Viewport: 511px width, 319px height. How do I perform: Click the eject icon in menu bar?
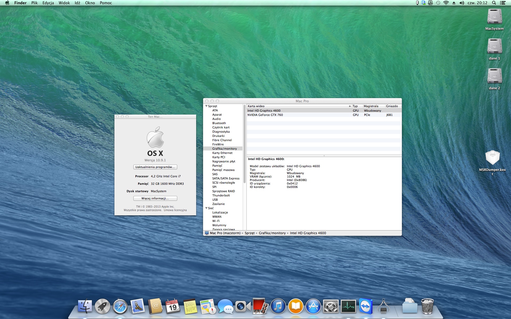(454, 3)
